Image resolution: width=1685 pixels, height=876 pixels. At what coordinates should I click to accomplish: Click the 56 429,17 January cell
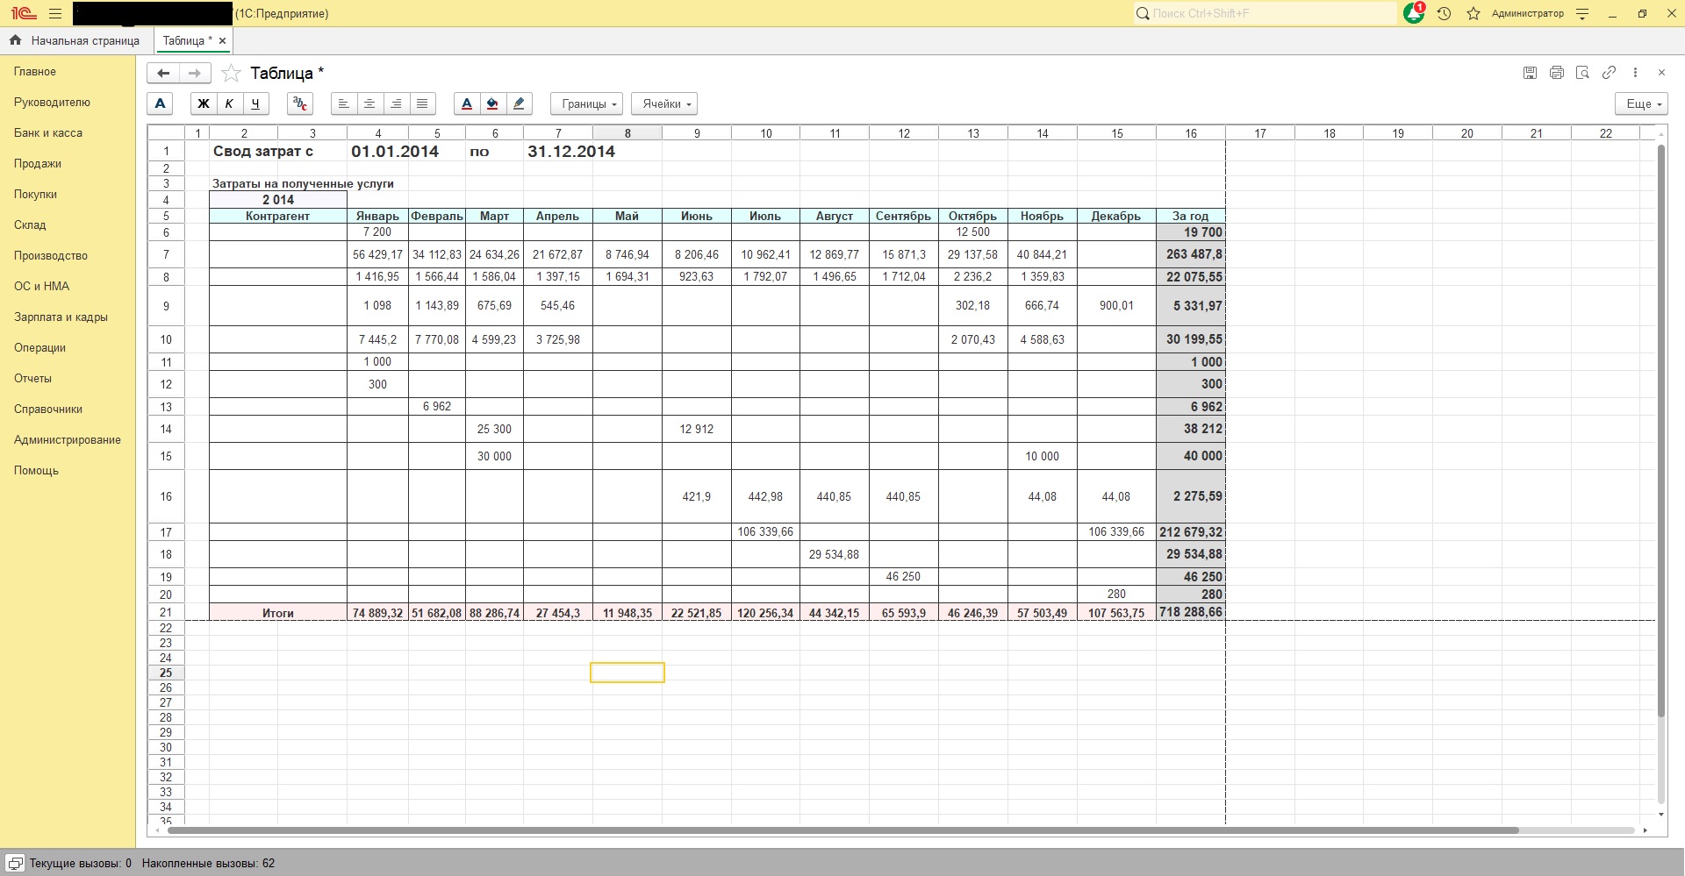tap(377, 254)
